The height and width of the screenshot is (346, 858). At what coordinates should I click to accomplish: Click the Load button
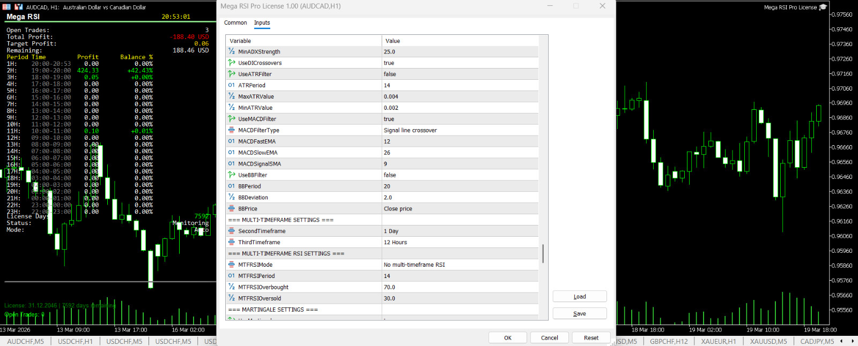pos(580,297)
